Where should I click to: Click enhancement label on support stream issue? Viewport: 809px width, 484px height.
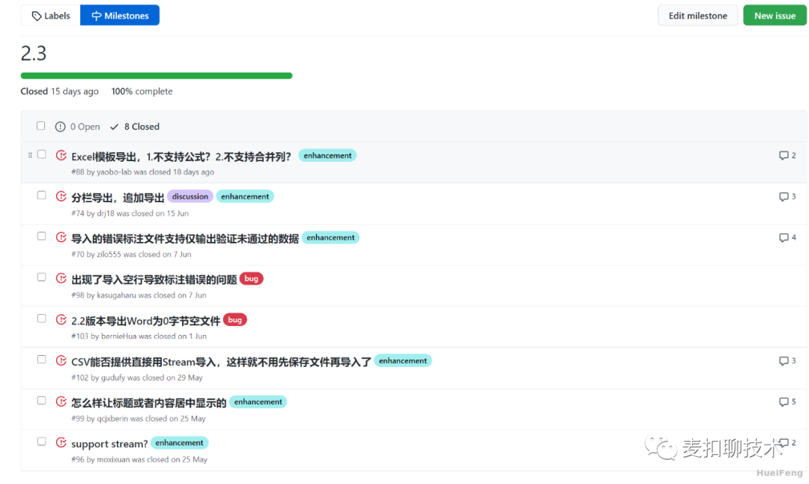pyautogui.click(x=180, y=443)
